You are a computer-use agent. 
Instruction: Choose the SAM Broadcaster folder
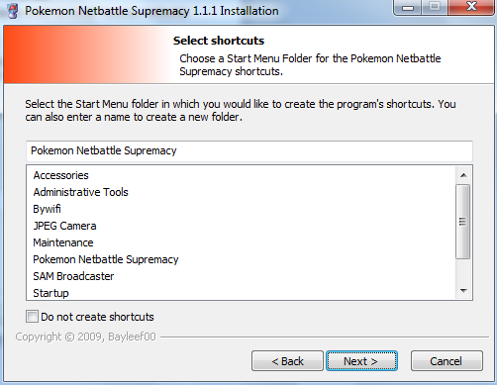pyautogui.click(x=73, y=276)
